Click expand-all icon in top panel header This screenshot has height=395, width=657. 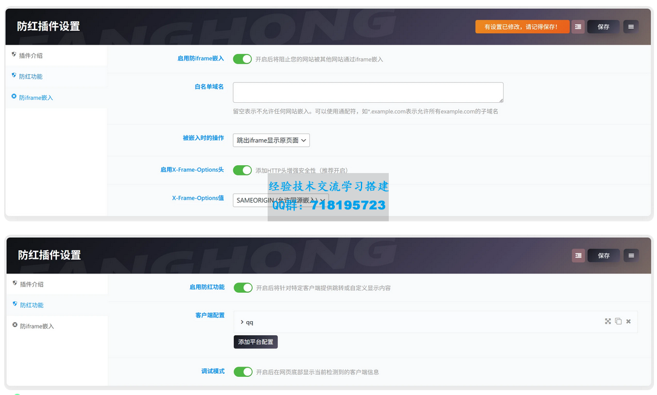click(x=578, y=27)
